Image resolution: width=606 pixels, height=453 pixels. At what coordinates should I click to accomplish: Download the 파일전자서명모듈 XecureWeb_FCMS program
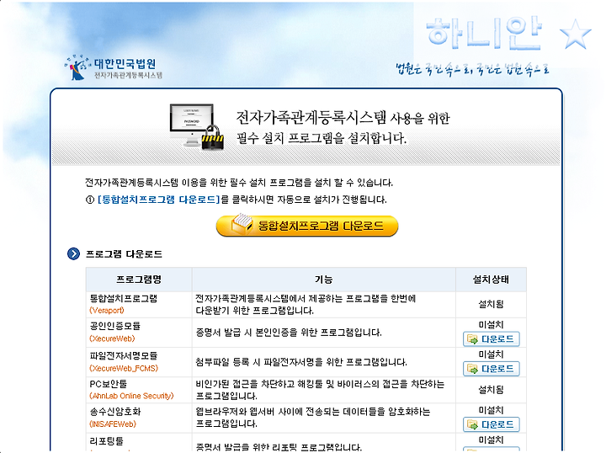click(x=492, y=369)
